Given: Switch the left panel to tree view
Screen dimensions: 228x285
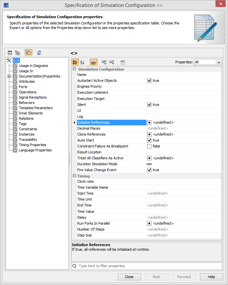Looking at the screenshot, I should tap(17, 53).
